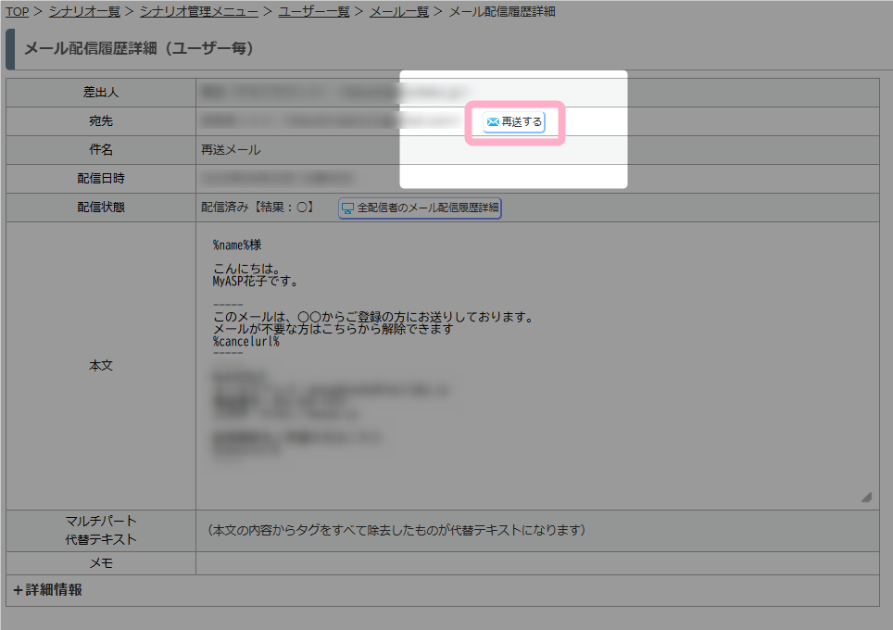The image size is (893, 630).
Task: Click the 代替テキスト explanation note
Action: coord(396,530)
